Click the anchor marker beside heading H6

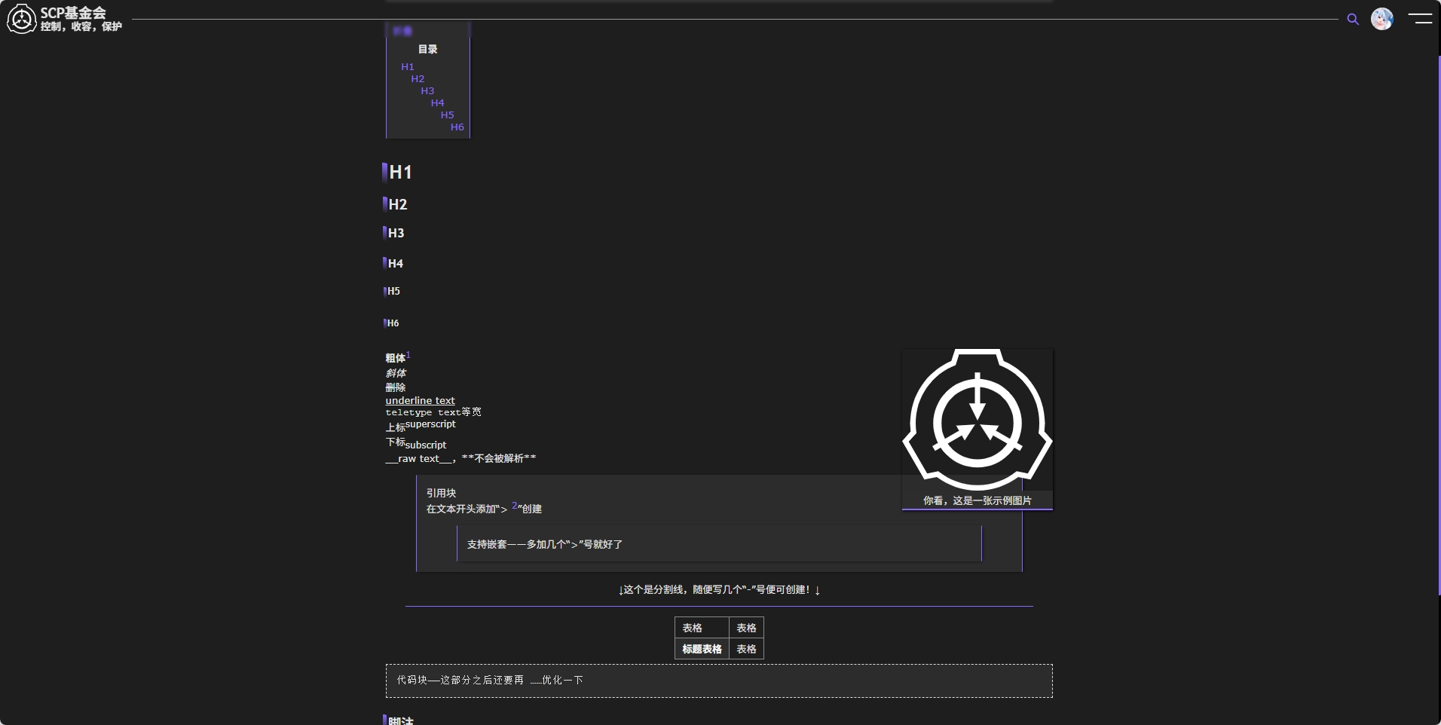pos(384,323)
